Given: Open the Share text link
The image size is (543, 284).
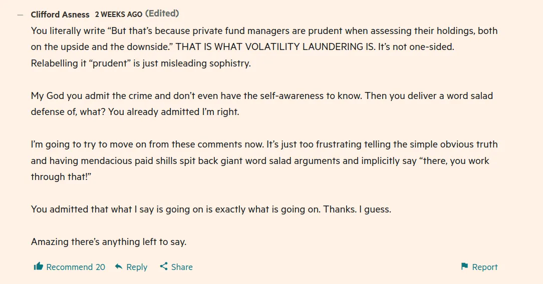Looking at the screenshot, I should click(x=182, y=267).
